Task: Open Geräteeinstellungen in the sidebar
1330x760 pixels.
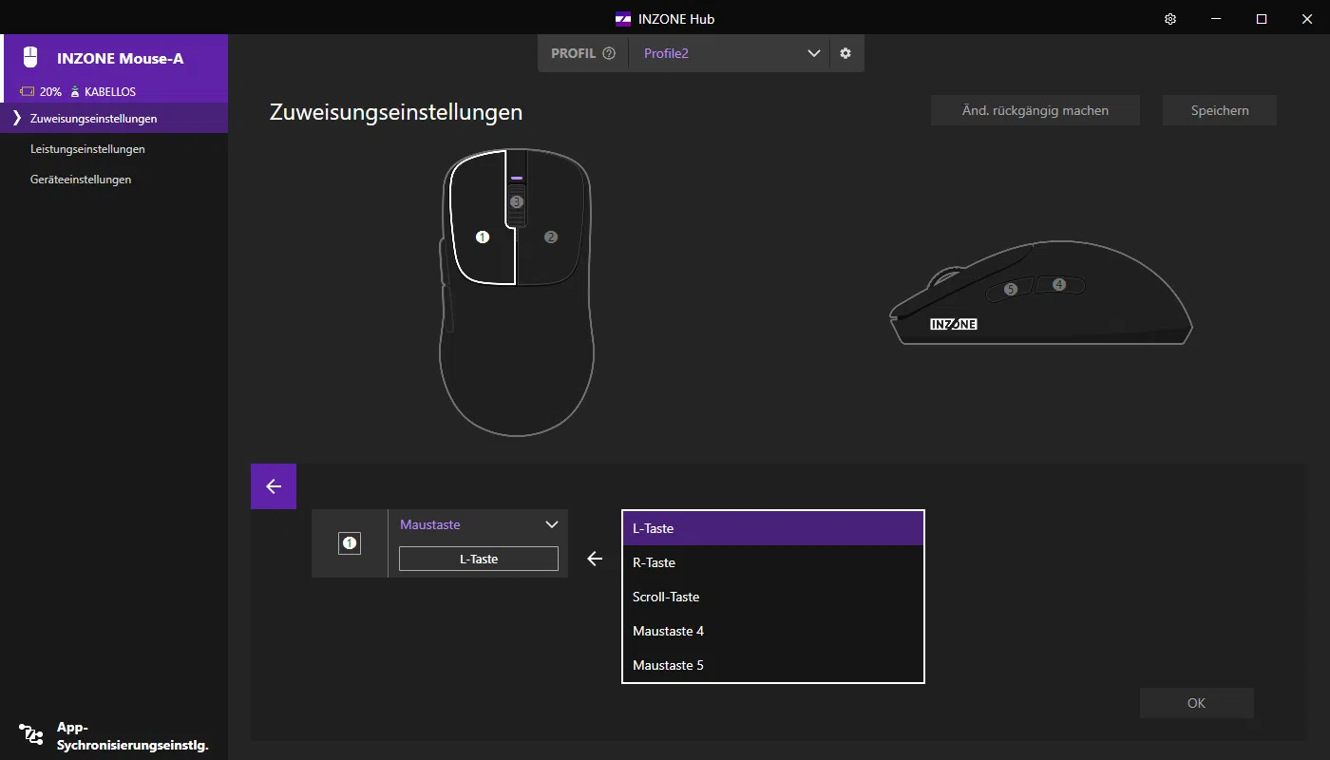Action: (81, 180)
